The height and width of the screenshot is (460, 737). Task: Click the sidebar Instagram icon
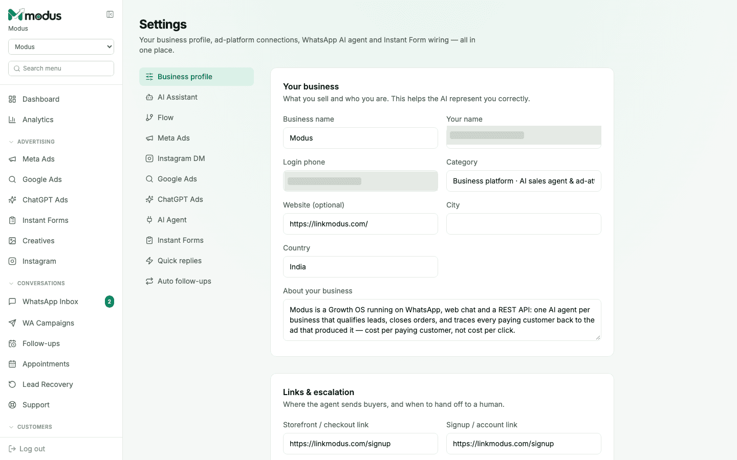[12, 261]
